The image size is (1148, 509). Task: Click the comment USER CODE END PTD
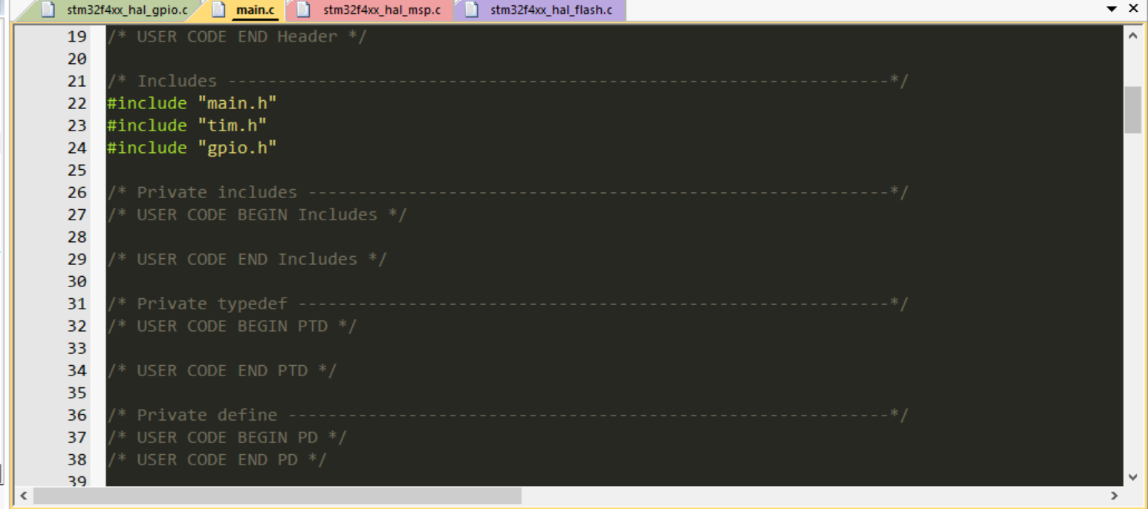[222, 370]
